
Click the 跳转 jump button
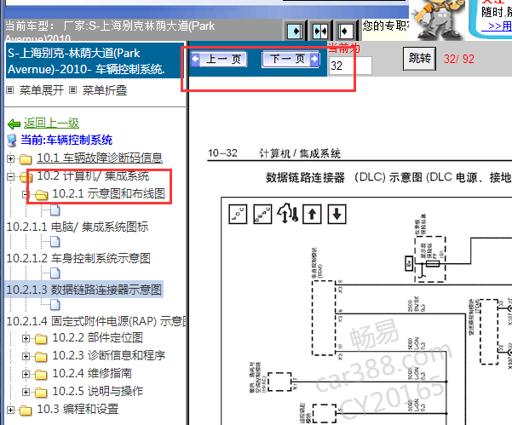(x=420, y=59)
